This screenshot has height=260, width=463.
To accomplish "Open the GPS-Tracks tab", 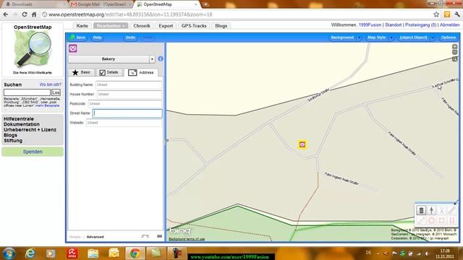I will [194, 26].
